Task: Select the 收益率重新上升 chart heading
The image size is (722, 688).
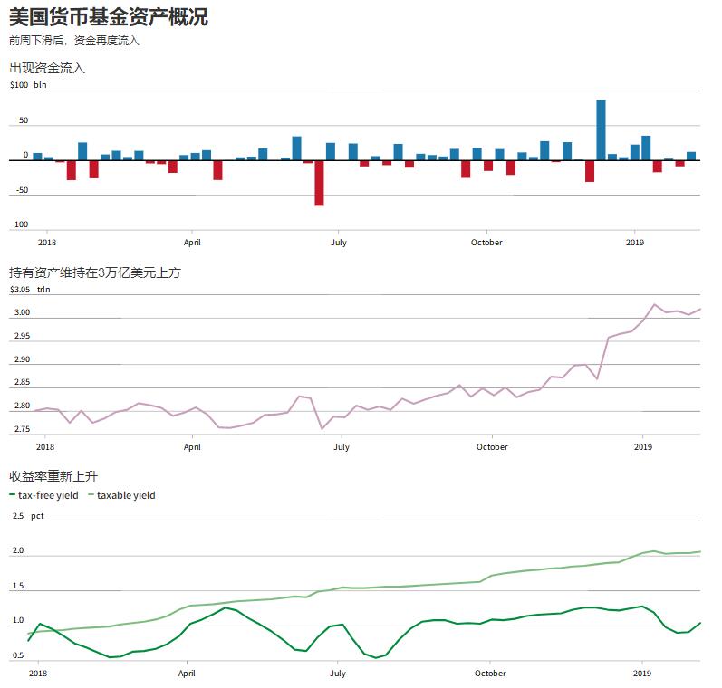Action: pyautogui.click(x=53, y=477)
